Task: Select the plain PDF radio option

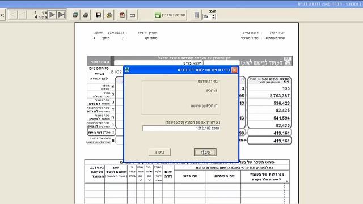Action: [216, 91]
